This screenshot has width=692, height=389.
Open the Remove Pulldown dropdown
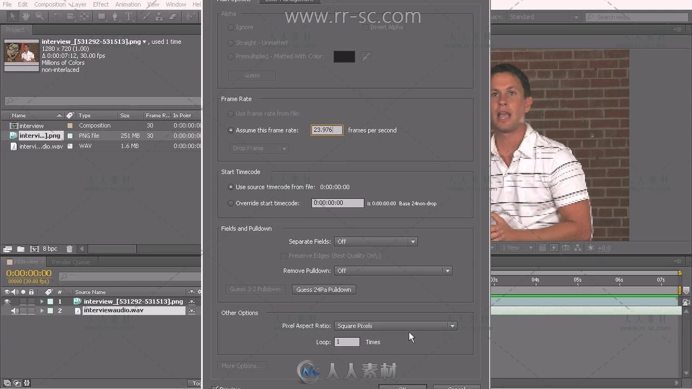point(393,271)
